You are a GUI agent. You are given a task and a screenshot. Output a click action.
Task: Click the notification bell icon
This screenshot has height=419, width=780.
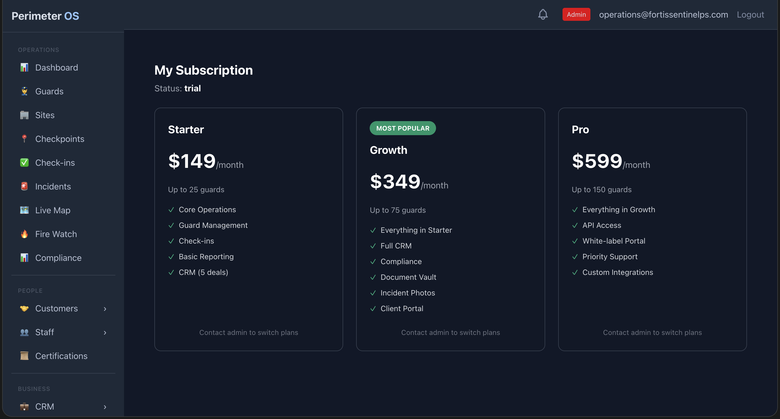tap(543, 14)
